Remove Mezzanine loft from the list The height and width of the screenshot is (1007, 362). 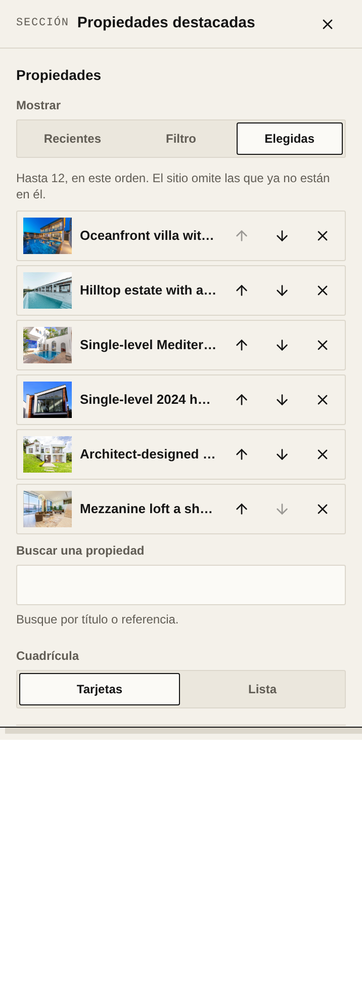(x=323, y=509)
